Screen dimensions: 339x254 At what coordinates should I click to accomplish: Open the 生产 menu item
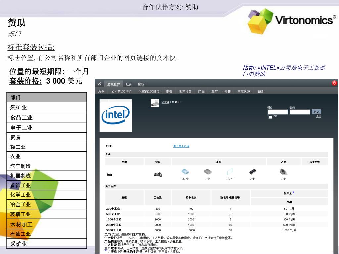pos(214,91)
